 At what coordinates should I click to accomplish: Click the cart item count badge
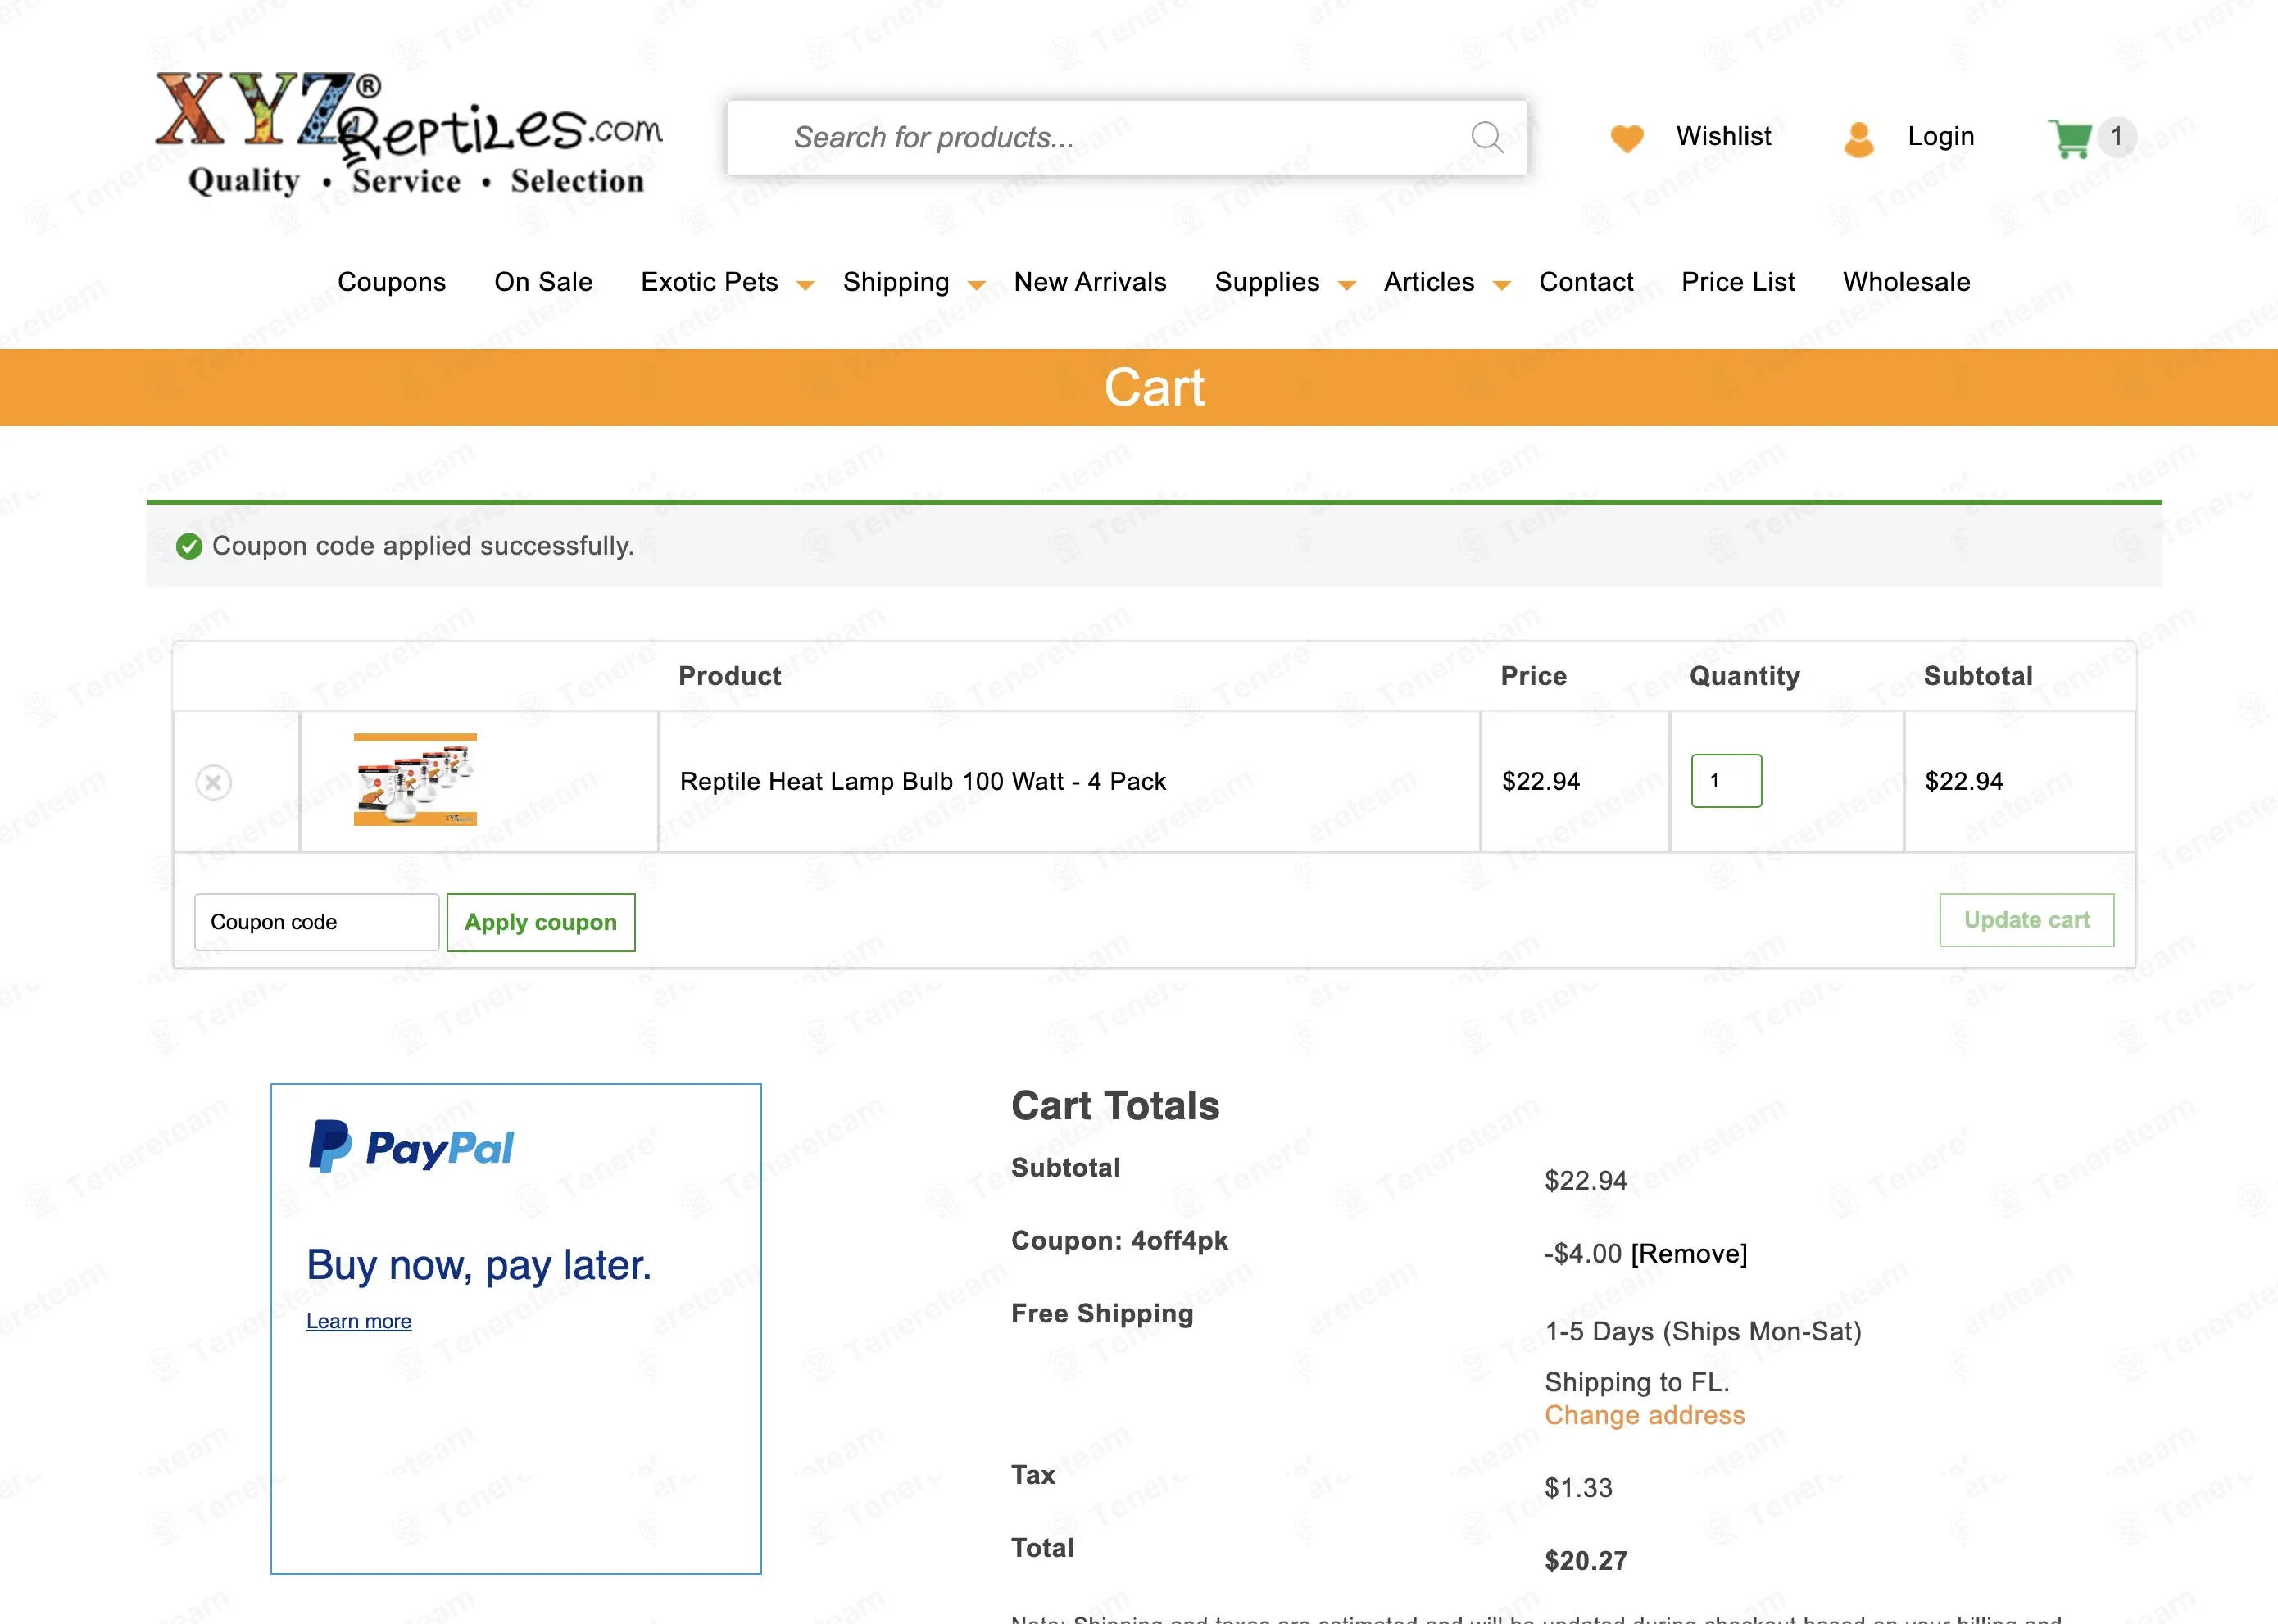(x=2116, y=137)
